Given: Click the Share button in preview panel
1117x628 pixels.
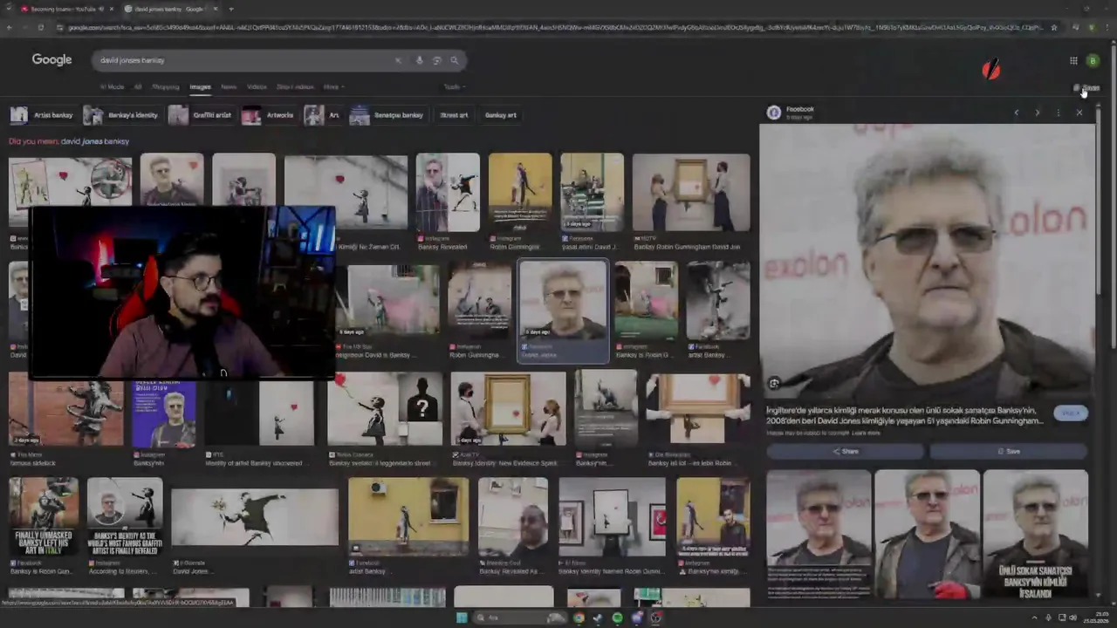Looking at the screenshot, I should pos(845,451).
